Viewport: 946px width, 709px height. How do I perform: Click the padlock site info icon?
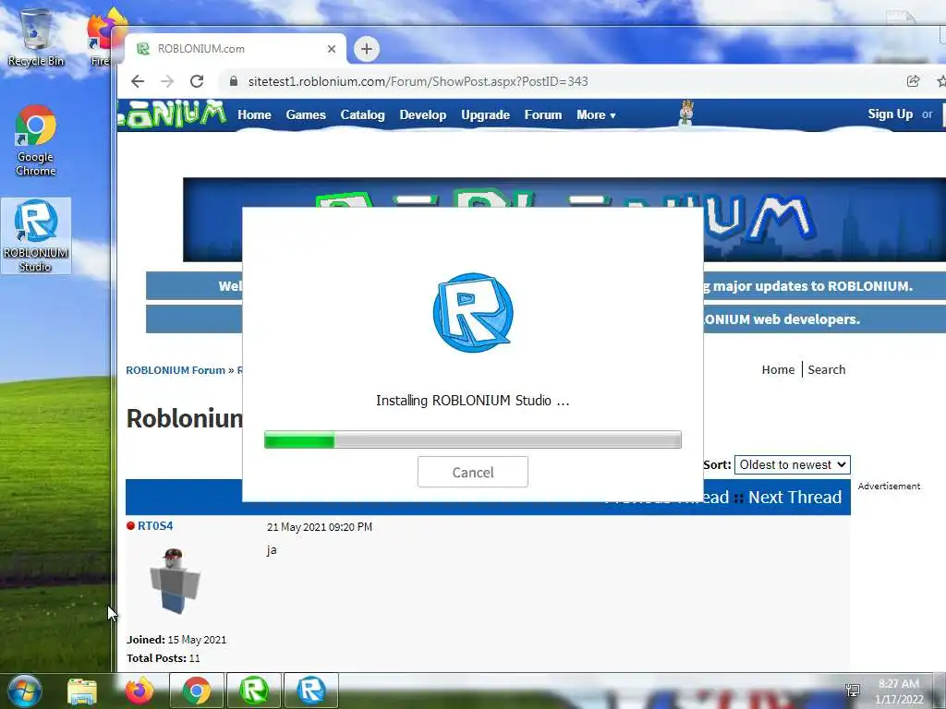point(234,81)
